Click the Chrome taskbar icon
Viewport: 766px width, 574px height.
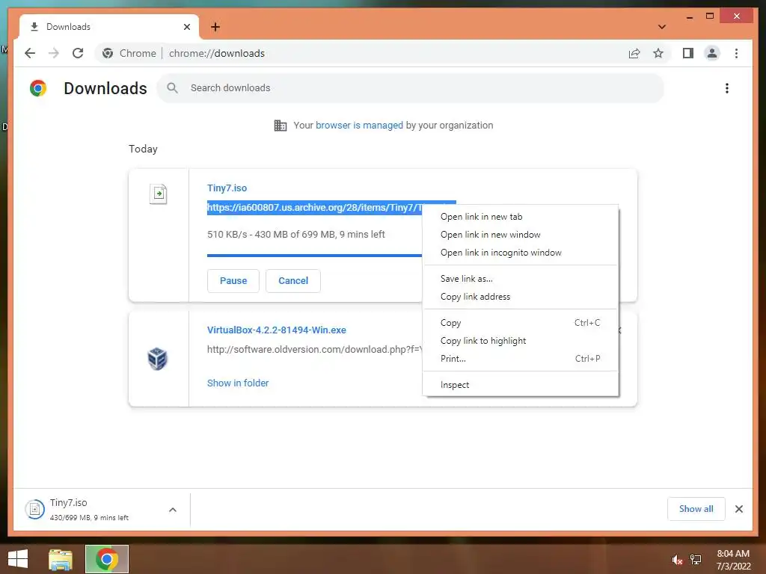click(x=107, y=559)
